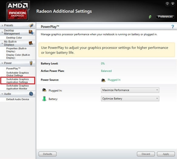177x159 pixels.
Task: Click the Audio section speaker icon
Action: [31, 94]
